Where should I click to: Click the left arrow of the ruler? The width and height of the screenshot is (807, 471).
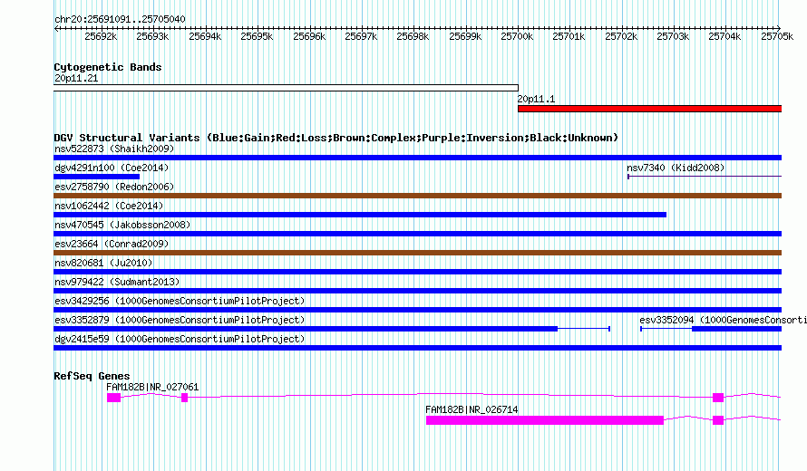pos(56,28)
